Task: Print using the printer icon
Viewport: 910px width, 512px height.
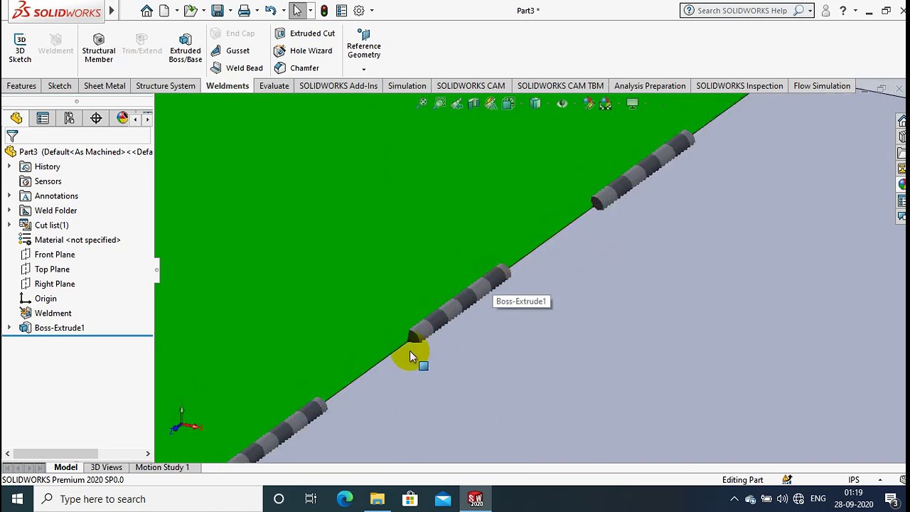Action: [x=244, y=11]
